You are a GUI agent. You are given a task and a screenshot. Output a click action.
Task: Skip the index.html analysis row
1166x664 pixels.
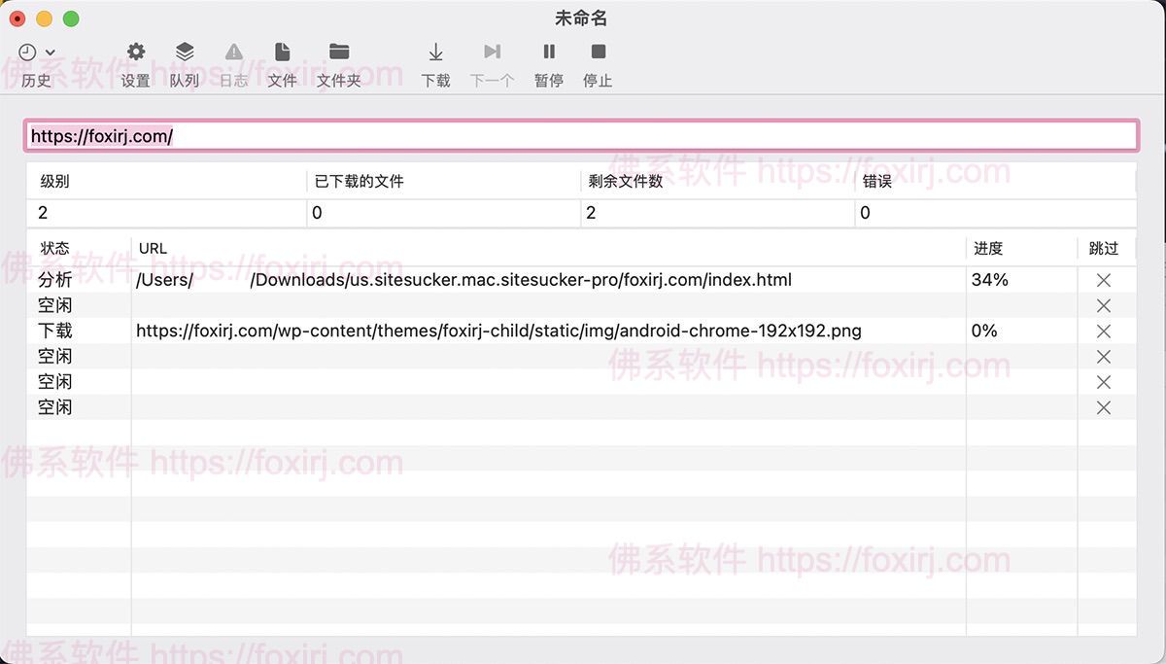coord(1103,280)
